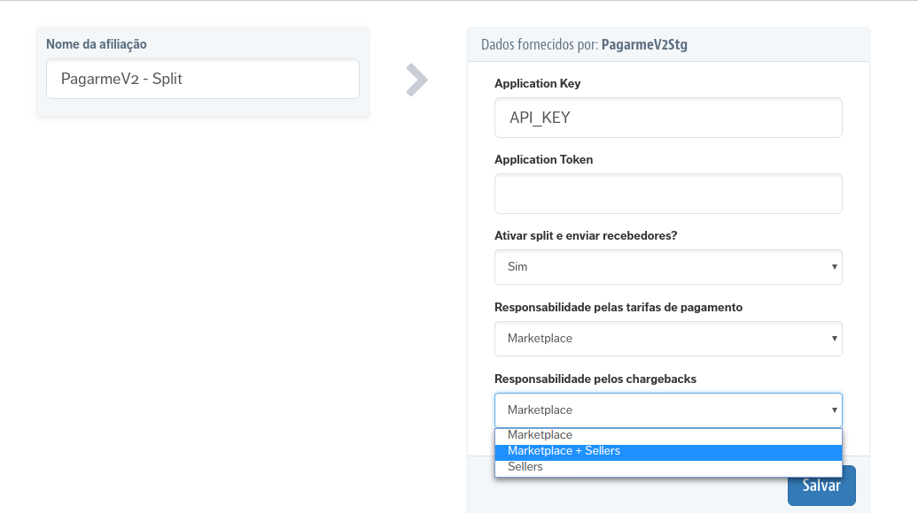
Task: Click the arrow on the Sim dropdown
Action: [834, 267]
